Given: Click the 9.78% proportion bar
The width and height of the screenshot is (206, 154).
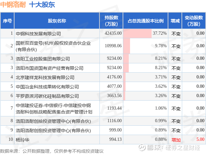Looking at the screenshot, I should (x=126, y=46).
